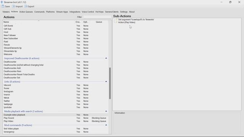Collapse Media playback with search group
Viewport: 244px width, 137px height.
coord(106,111)
